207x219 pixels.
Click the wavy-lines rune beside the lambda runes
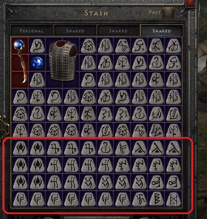point(123,148)
